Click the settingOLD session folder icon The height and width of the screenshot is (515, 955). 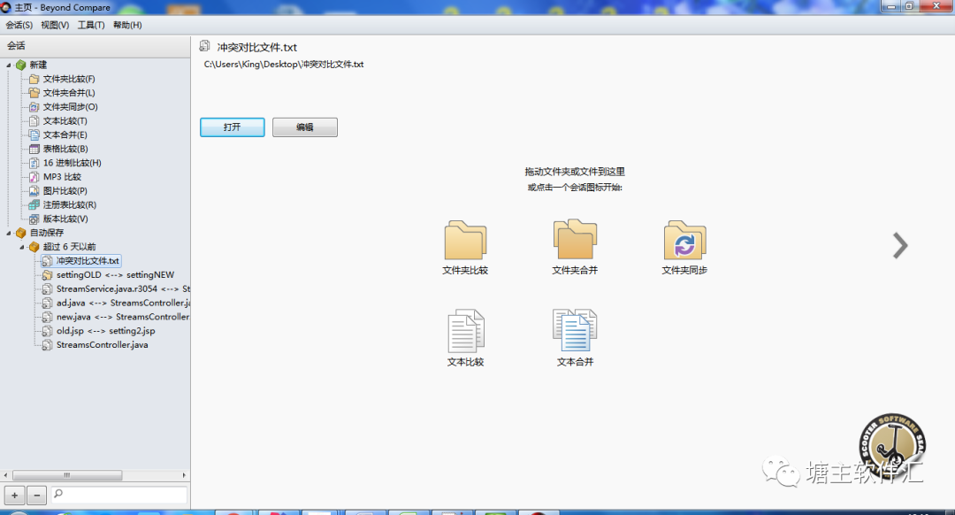47,275
